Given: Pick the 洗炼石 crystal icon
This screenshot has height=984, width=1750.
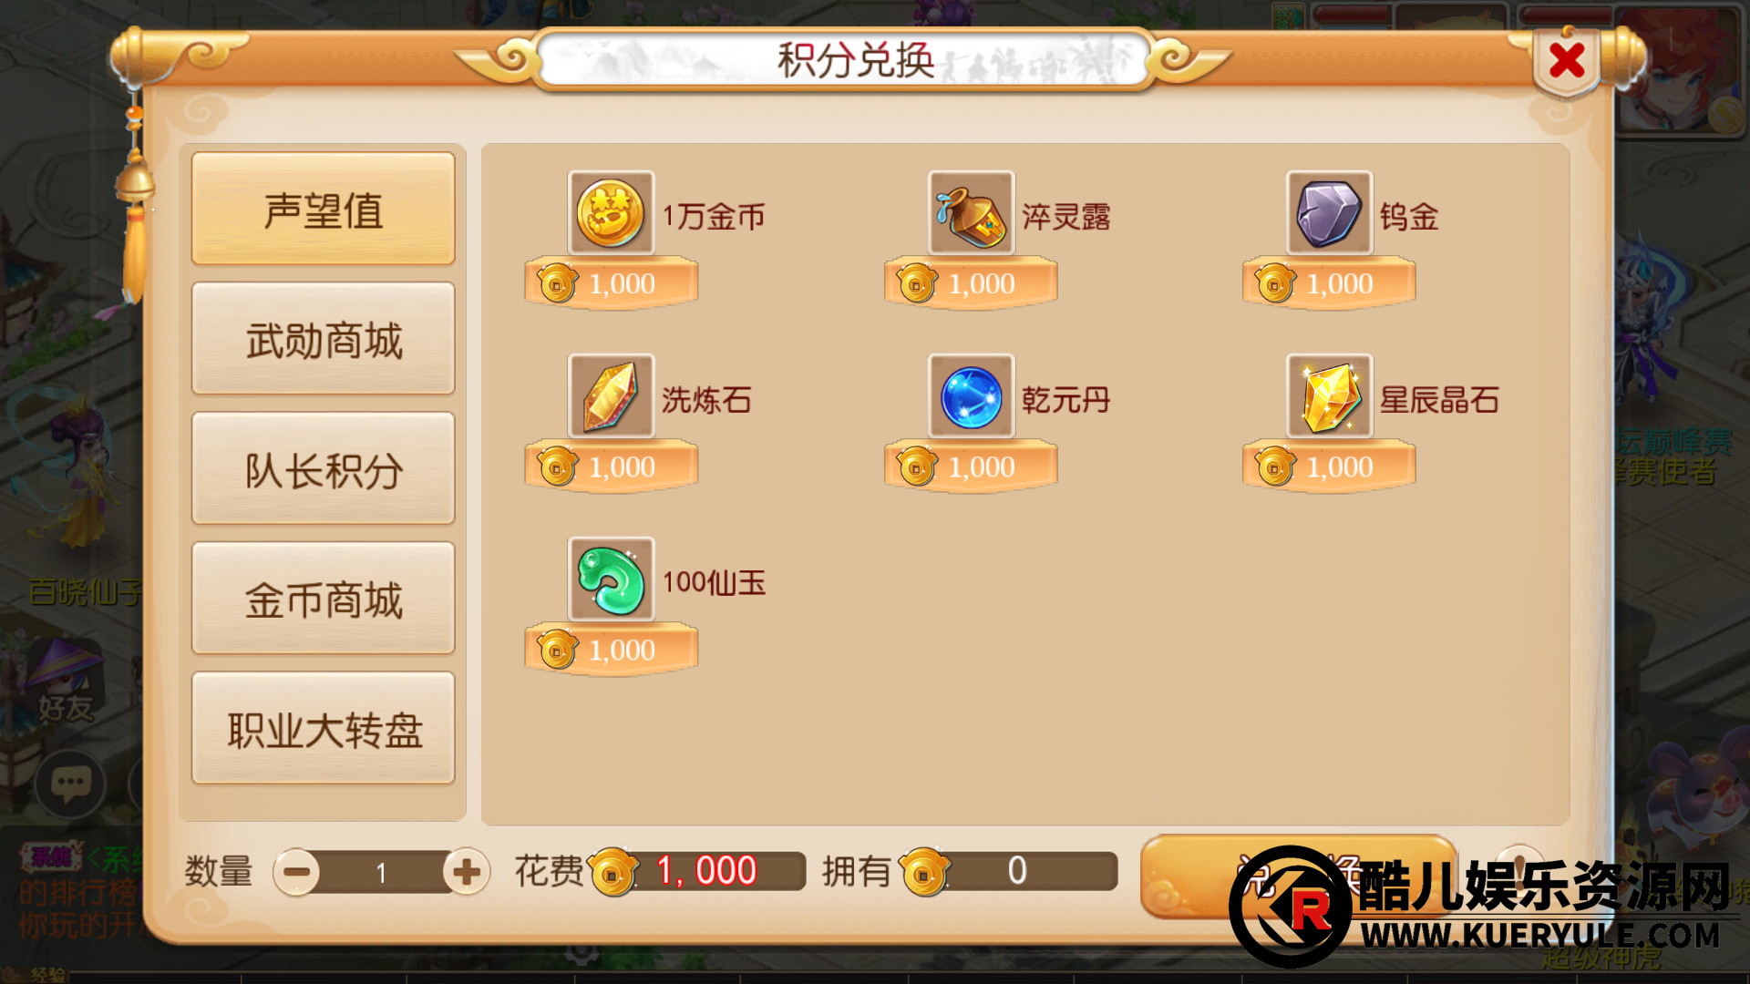Looking at the screenshot, I should click(x=611, y=396).
